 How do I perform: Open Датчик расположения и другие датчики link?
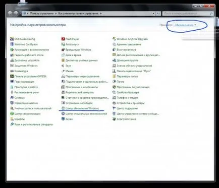pos(138,55)
